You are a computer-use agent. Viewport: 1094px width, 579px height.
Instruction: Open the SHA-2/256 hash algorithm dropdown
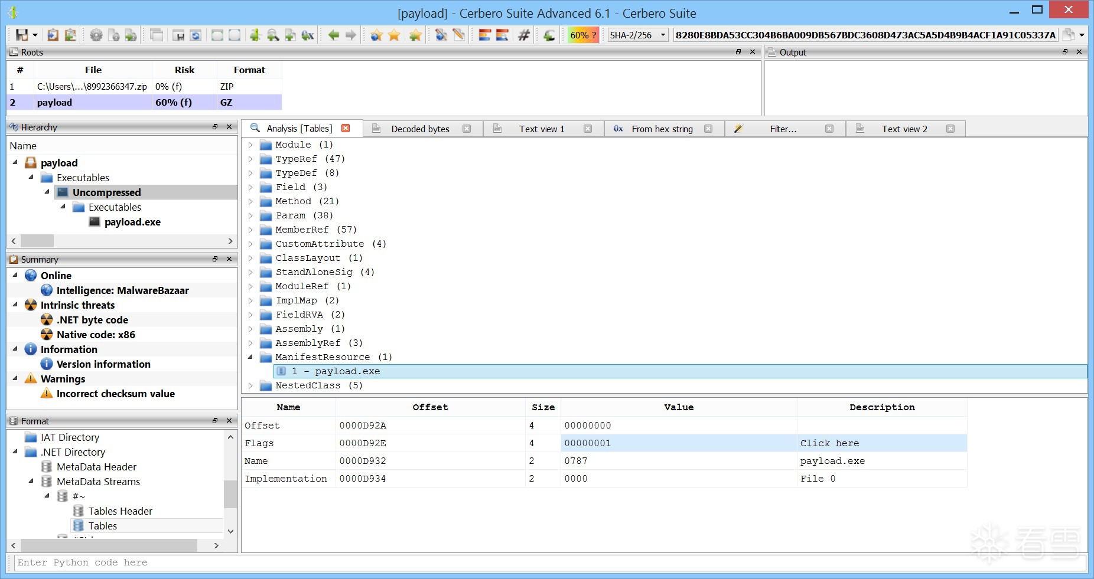coord(639,35)
